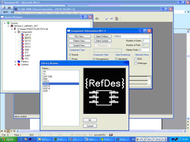Viewport: 190px width, 142px height.
Task: Collapse the Components tree node
Action: [15, 32]
